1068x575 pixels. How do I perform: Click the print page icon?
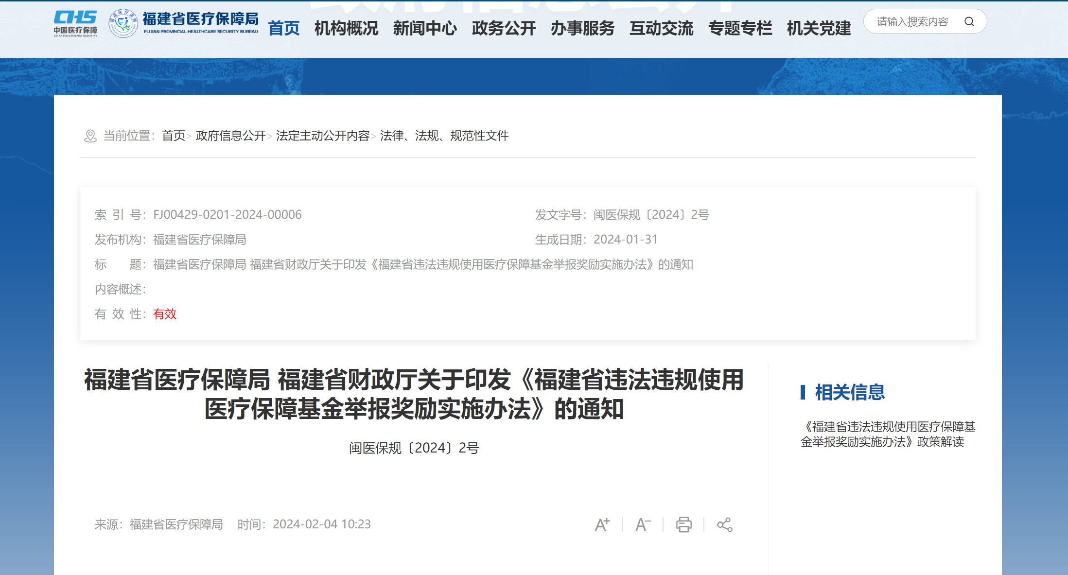pos(683,524)
